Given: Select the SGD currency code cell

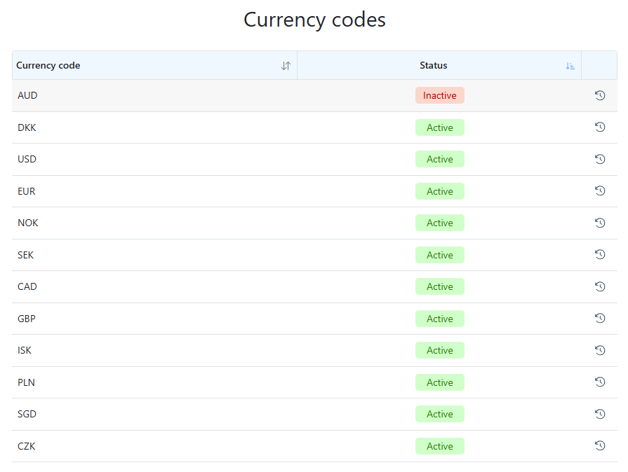Looking at the screenshot, I should (x=154, y=414).
